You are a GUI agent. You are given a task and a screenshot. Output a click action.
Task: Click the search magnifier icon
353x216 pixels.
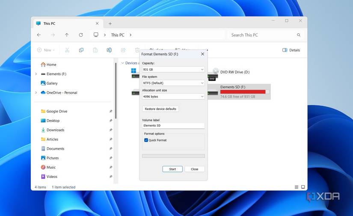tap(299, 35)
